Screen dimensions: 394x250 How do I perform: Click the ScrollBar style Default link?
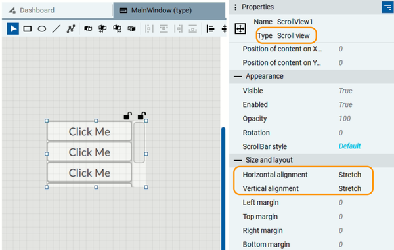349,146
